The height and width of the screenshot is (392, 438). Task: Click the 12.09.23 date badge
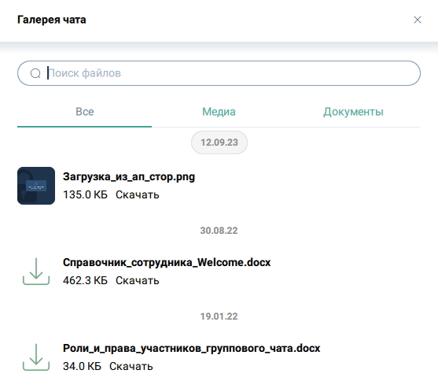(x=219, y=142)
